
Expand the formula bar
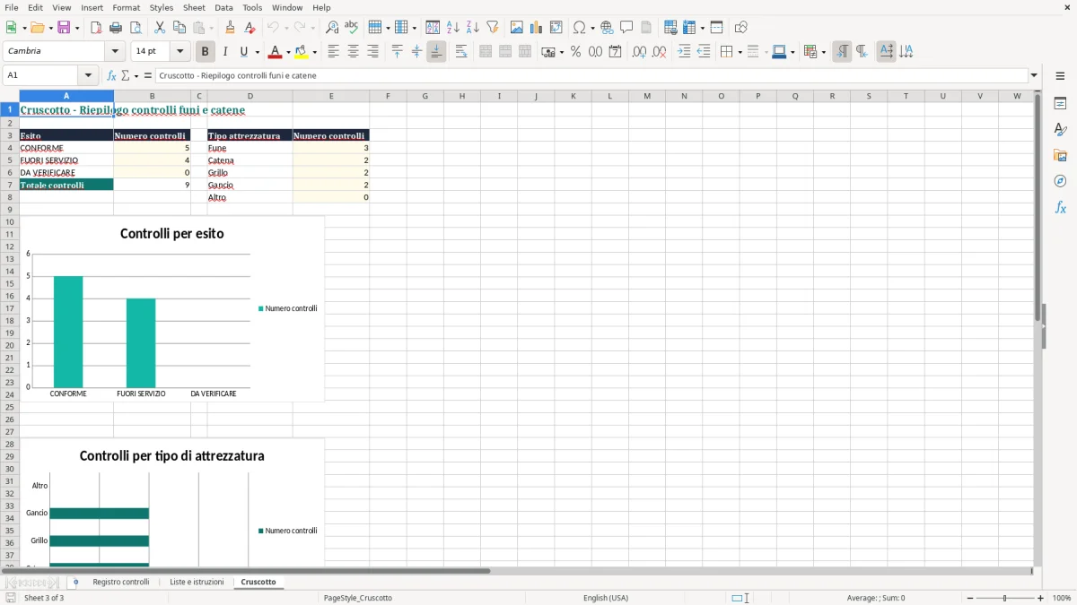1034,76
